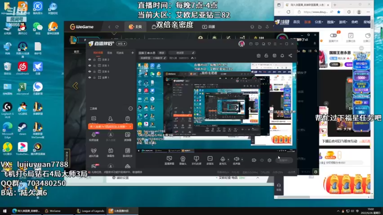Viewport: 383px width, 215px height.
Task: Open the hamburger menu in companion title bar
Action: click(x=275, y=44)
